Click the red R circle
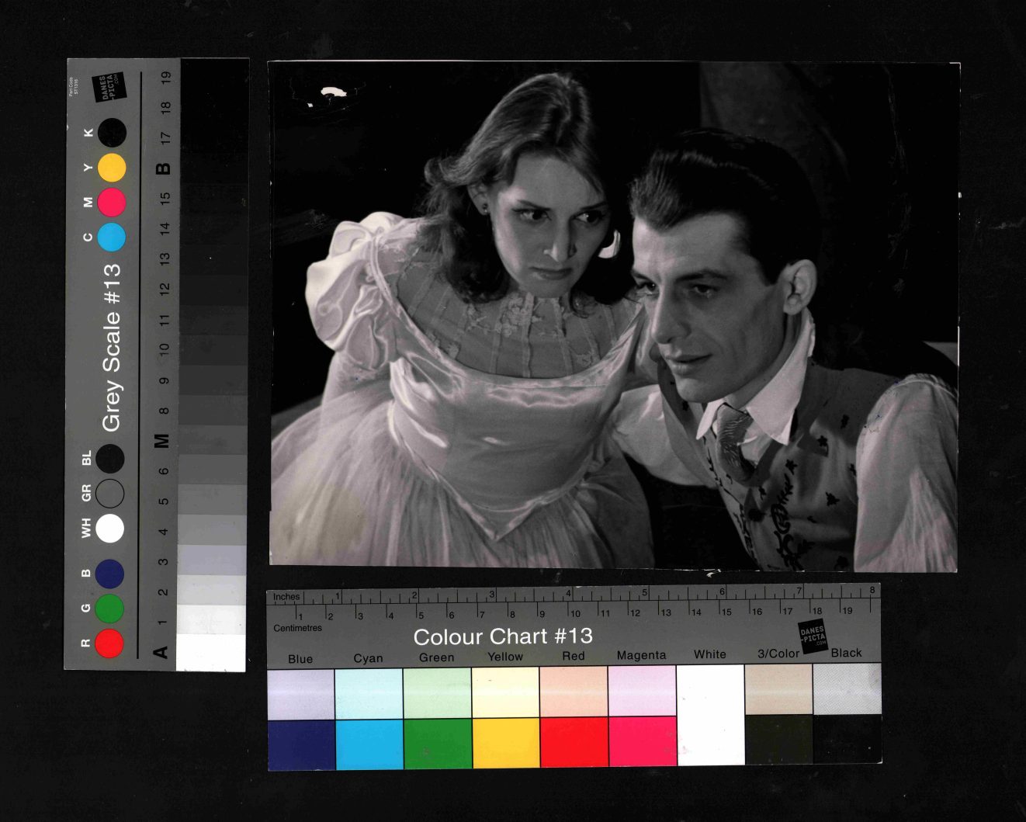Viewport: 1026px width, 822px height. point(109,643)
